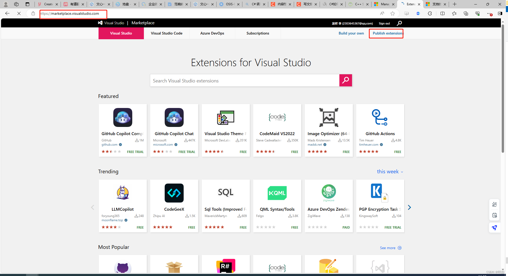Open GitHub Copilot Chat extension icon
Screen dimensions: 508x276
[174, 117]
